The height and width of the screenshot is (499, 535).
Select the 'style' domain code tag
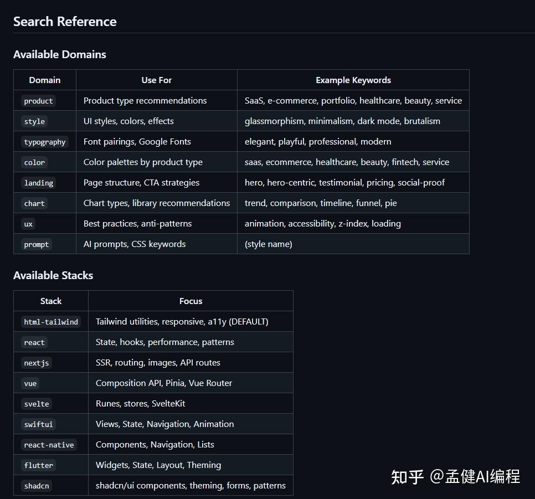click(x=34, y=121)
